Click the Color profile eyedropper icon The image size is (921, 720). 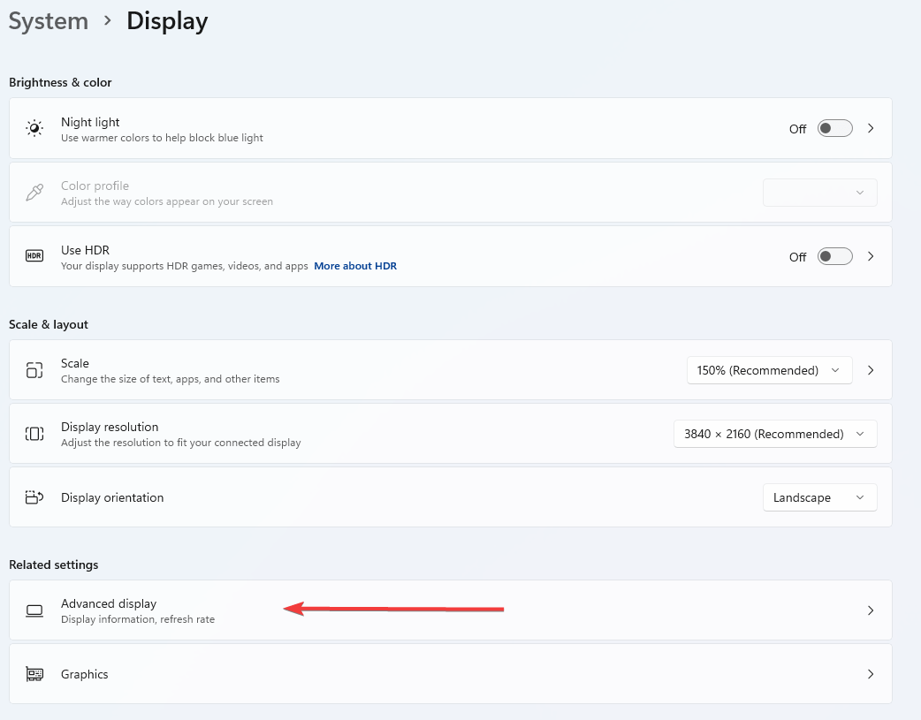point(34,192)
